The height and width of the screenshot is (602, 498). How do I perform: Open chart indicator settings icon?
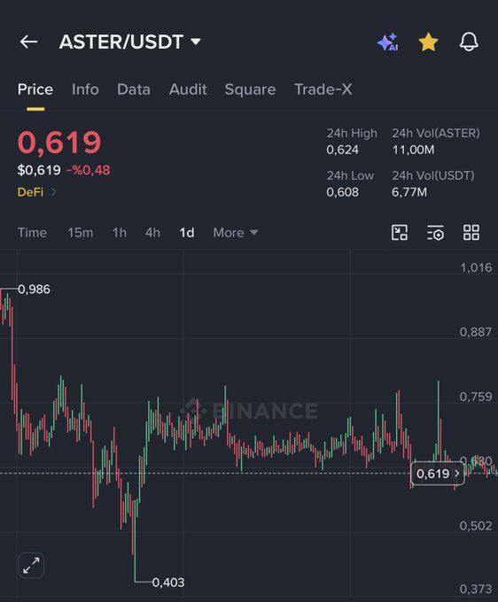pos(435,233)
